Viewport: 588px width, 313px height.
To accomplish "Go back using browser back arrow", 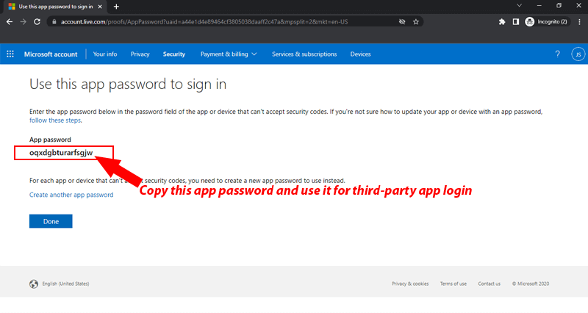I will [x=10, y=22].
